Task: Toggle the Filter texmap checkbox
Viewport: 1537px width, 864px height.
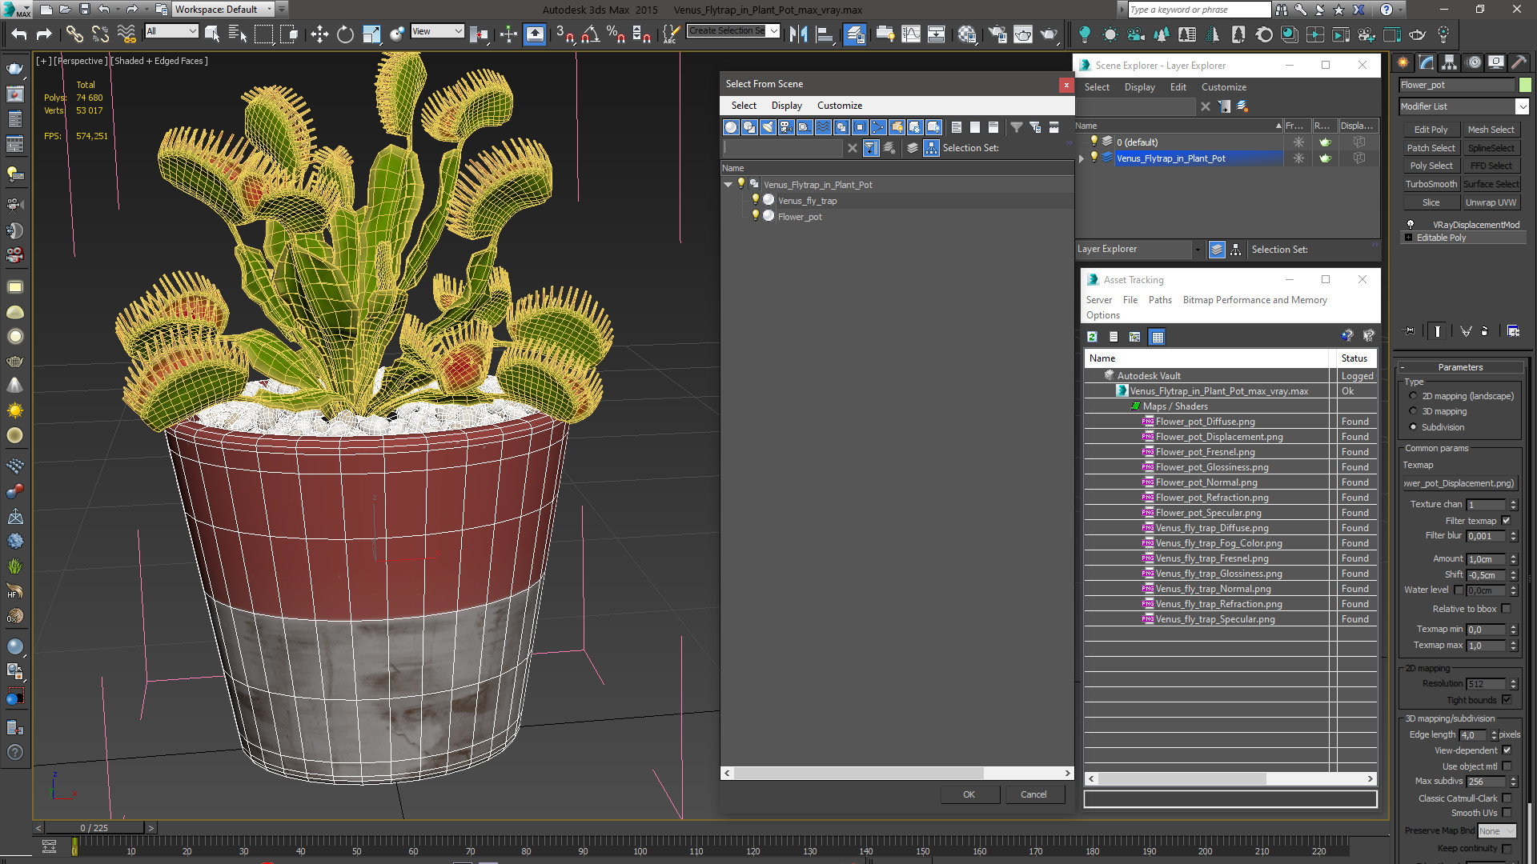Action: pos(1507,521)
